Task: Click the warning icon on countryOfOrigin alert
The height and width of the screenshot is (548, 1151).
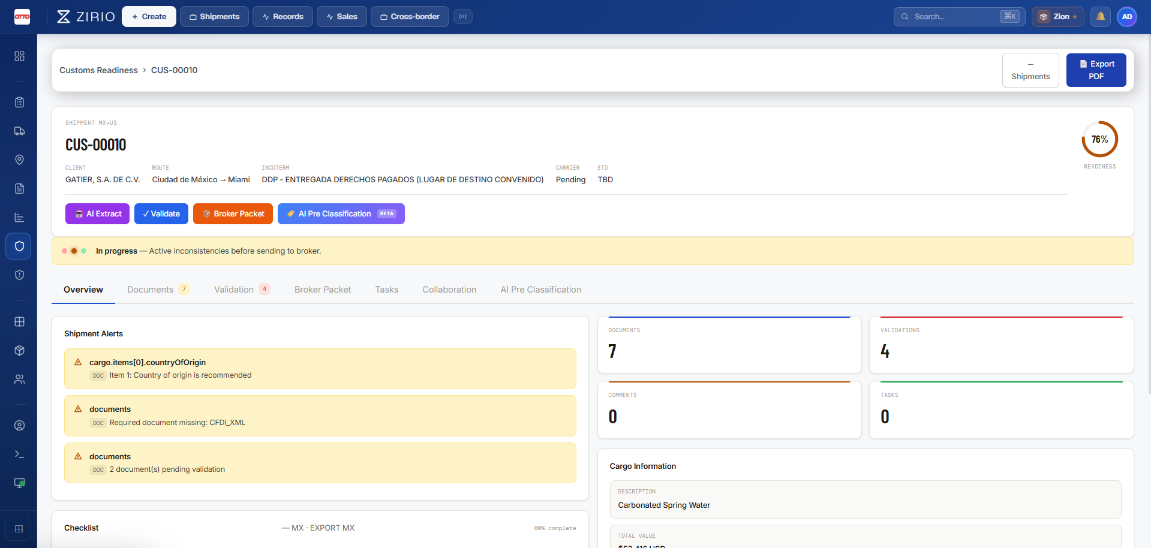Action: [x=78, y=362]
